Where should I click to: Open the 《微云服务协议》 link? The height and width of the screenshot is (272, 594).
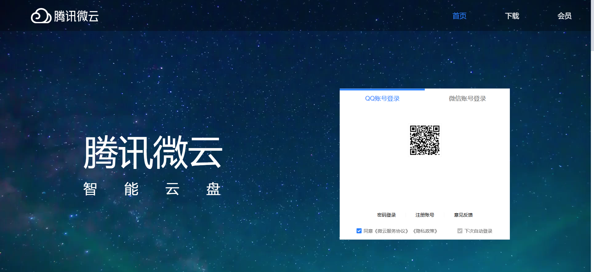coord(391,231)
